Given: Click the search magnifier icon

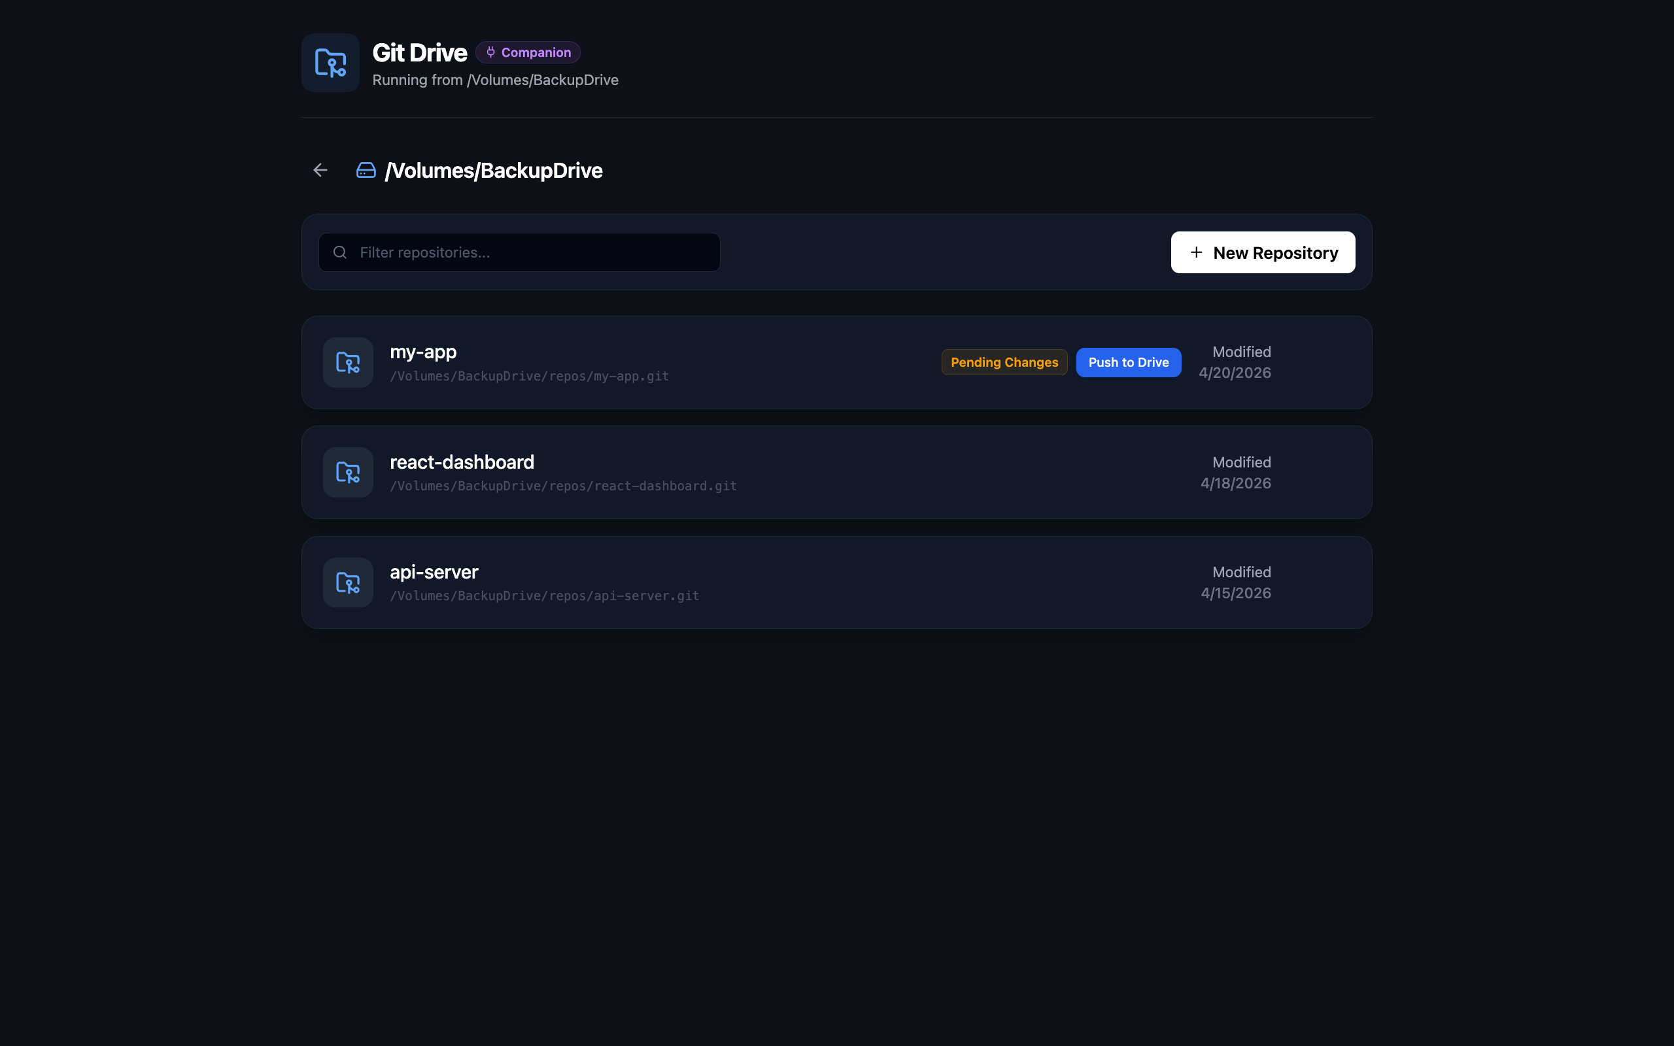Looking at the screenshot, I should pos(339,252).
